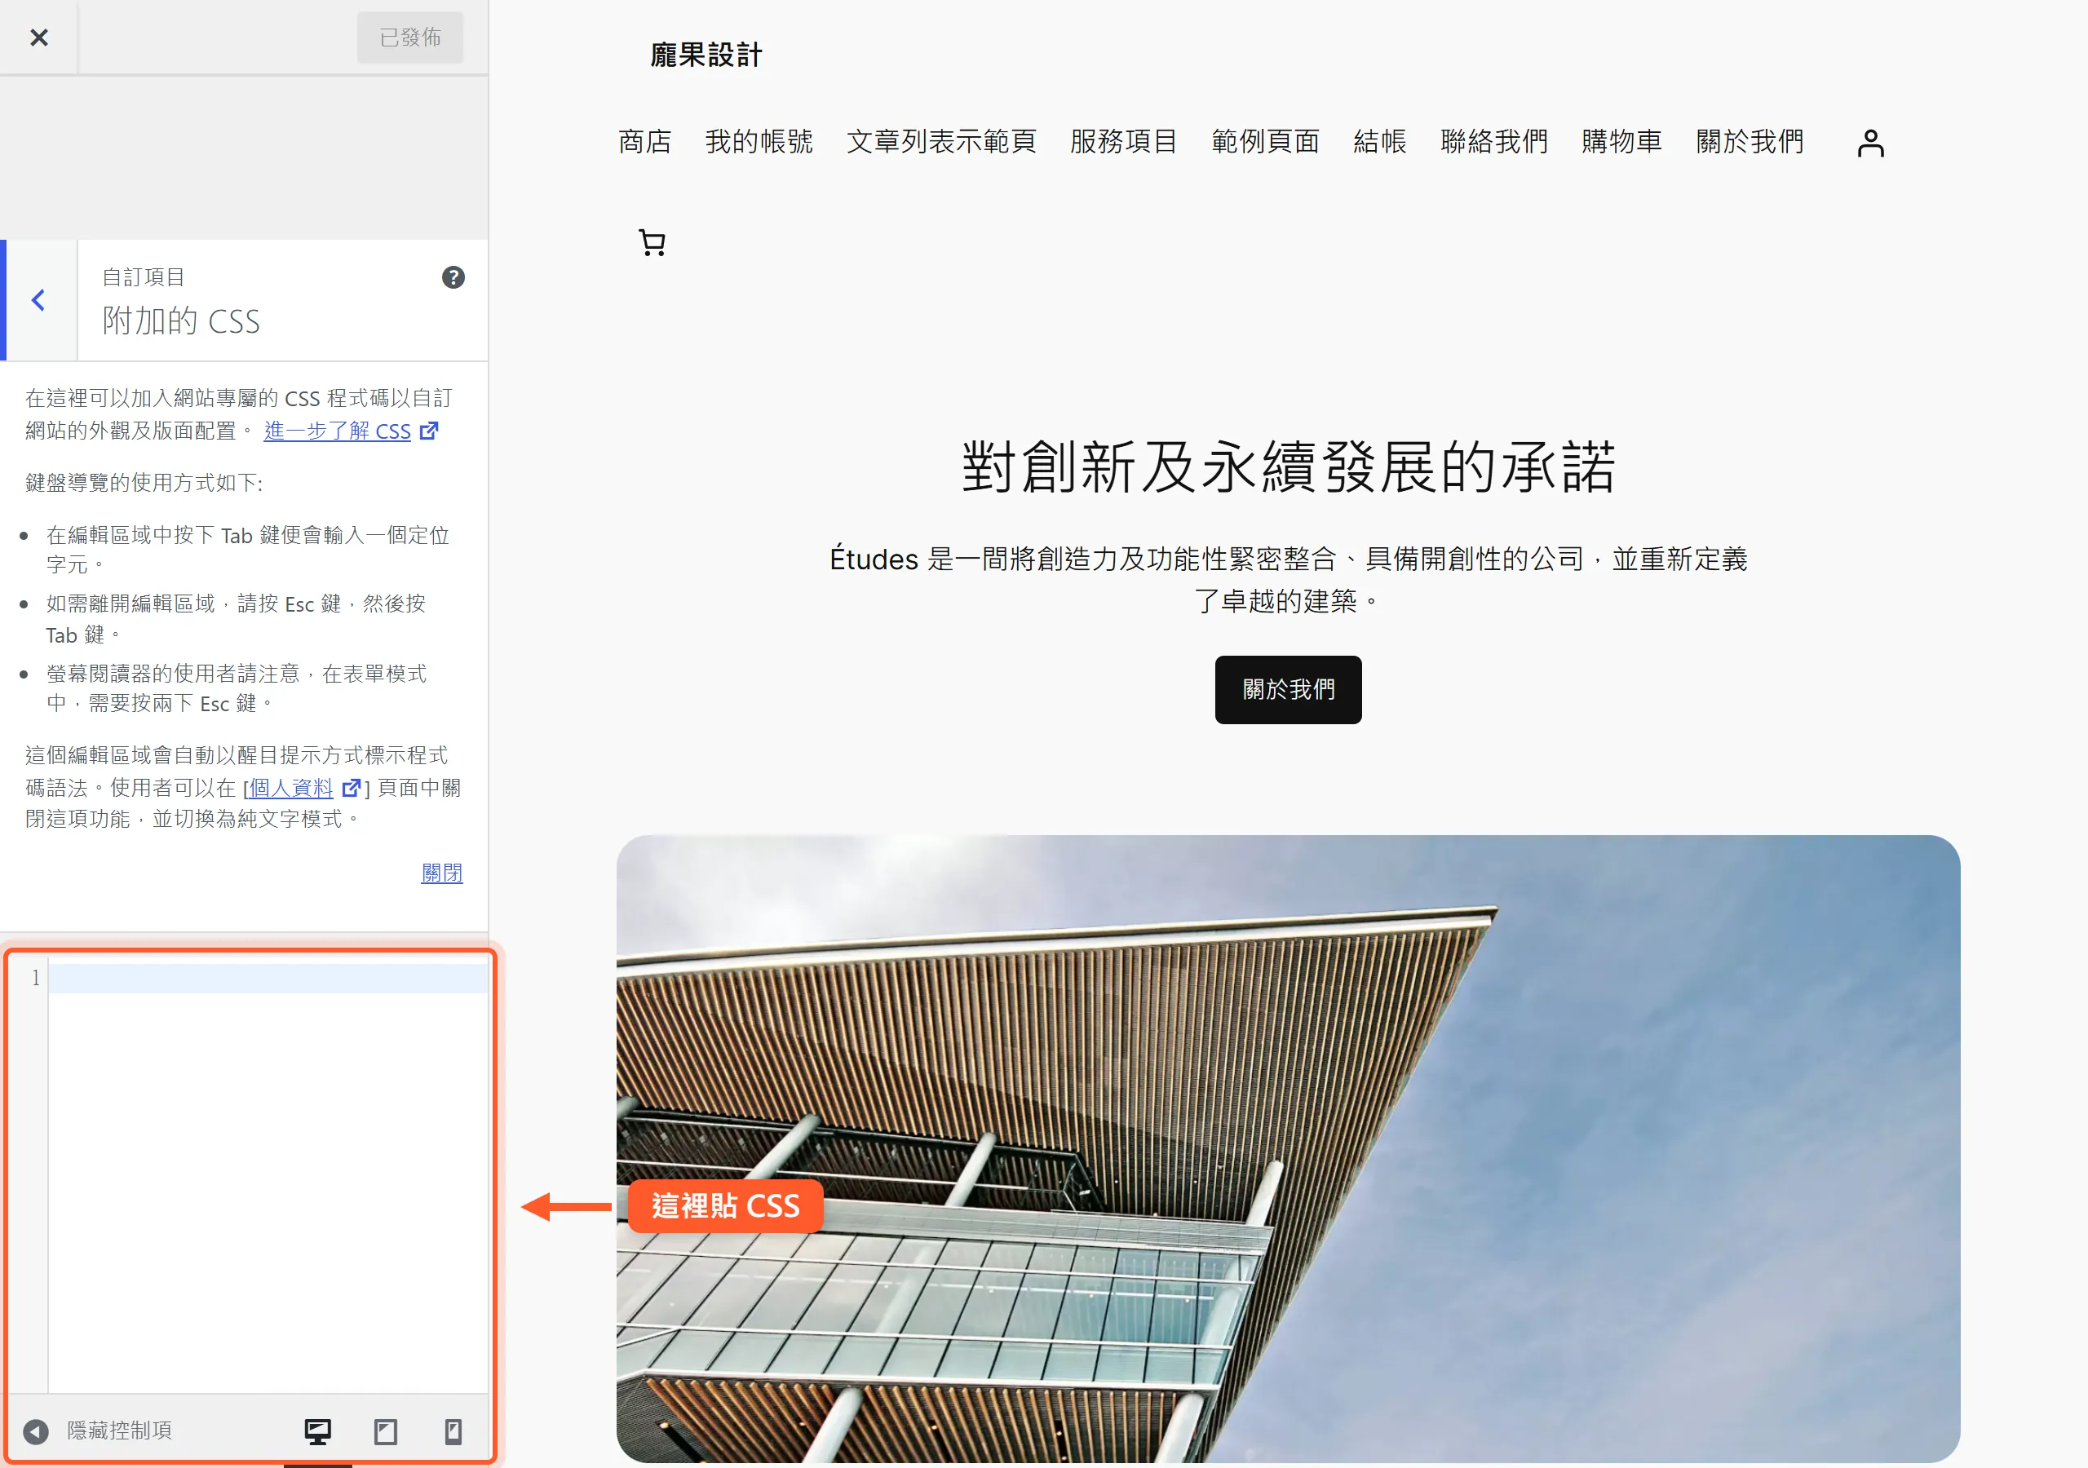The width and height of the screenshot is (2088, 1468).
Task: Open the 結帳 menu item
Action: point(1379,141)
